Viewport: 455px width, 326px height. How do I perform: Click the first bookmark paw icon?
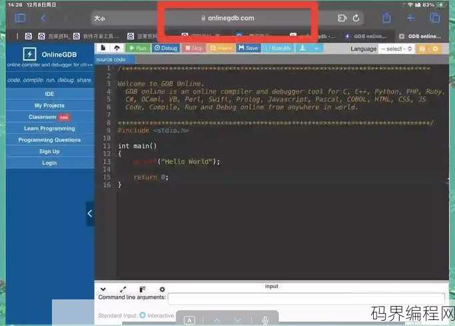click(x=29, y=36)
